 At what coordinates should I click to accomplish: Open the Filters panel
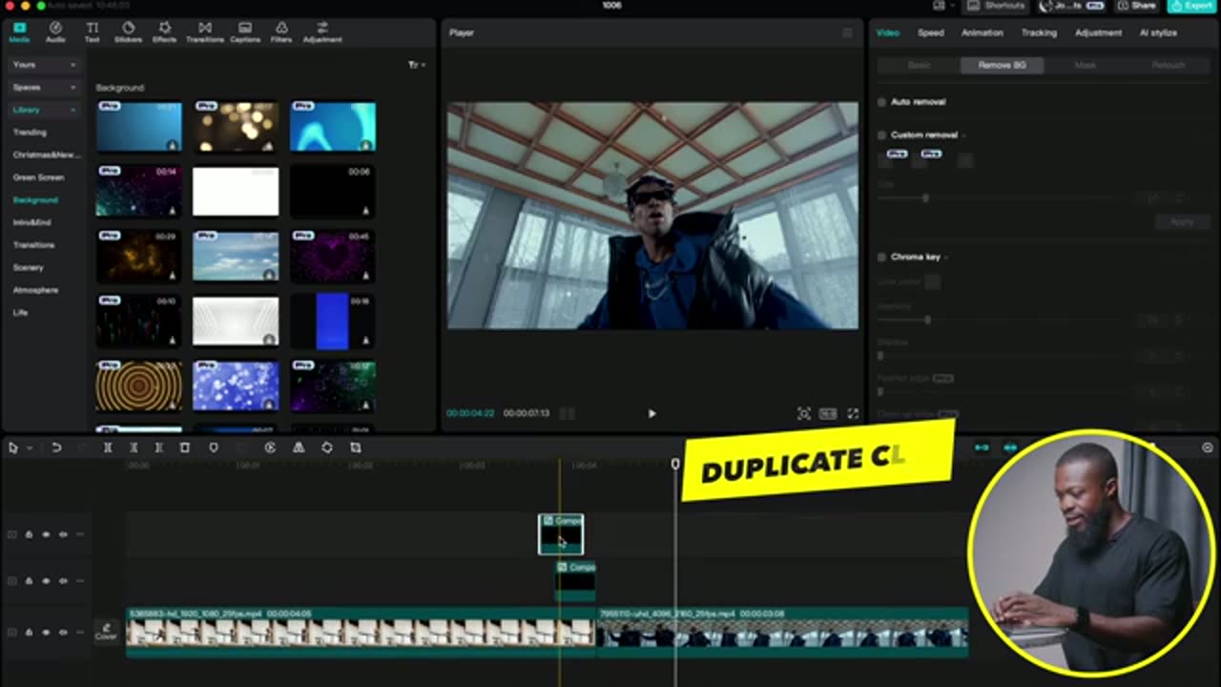[281, 32]
